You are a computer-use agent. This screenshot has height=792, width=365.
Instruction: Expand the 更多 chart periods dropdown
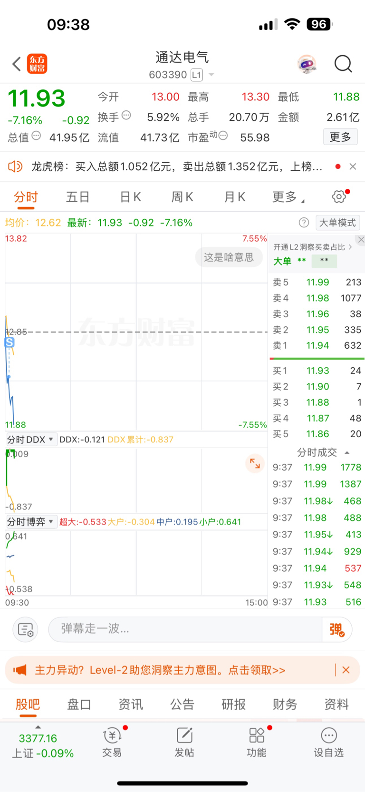click(288, 197)
